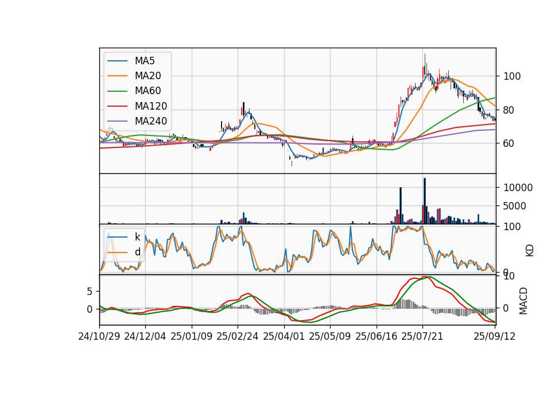Image resolution: width=551 pixels, height=396 pixels.
Task: Click the 'k' legend label in KD panel
Action: 137,237
